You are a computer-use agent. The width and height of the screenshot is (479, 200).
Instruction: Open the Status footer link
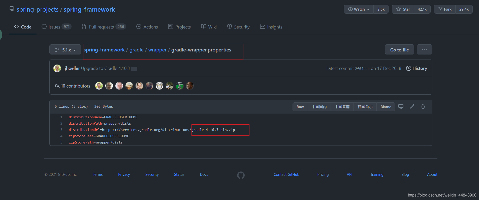179,175
